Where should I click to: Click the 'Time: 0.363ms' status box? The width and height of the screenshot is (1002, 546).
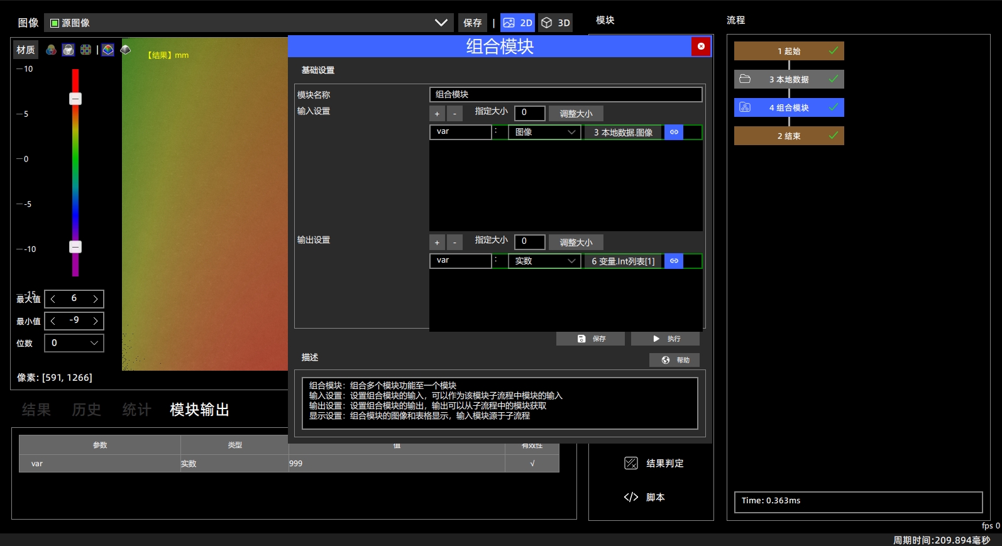pyautogui.click(x=858, y=502)
